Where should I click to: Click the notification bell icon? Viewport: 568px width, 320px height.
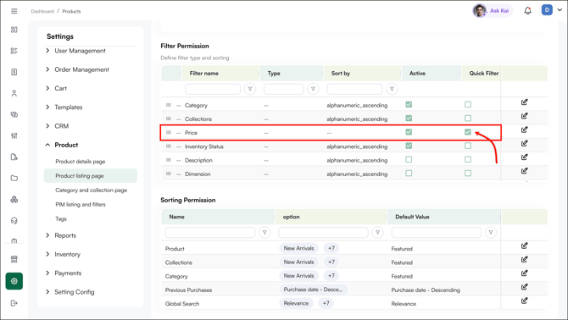click(528, 11)
